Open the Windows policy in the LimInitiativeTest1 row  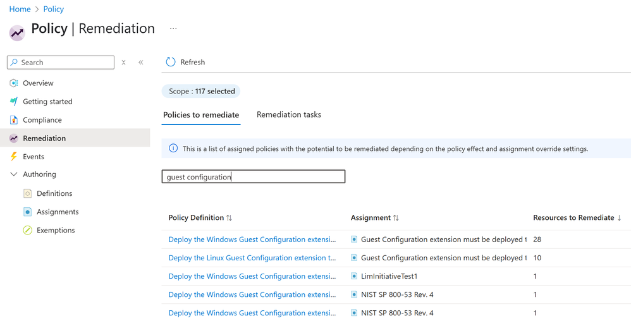252,276
